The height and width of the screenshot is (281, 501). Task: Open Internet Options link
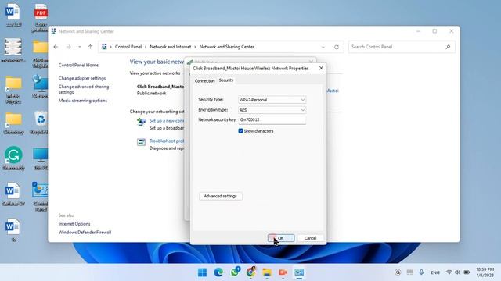click(74, 224)
